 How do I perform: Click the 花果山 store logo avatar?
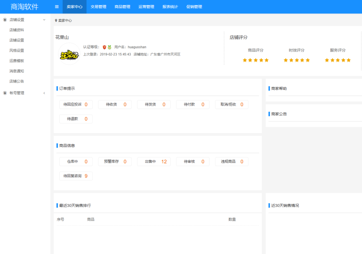(69, 55)
